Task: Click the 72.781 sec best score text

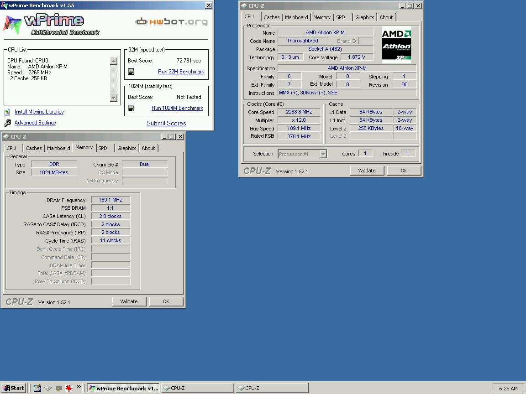Action: 189,61
